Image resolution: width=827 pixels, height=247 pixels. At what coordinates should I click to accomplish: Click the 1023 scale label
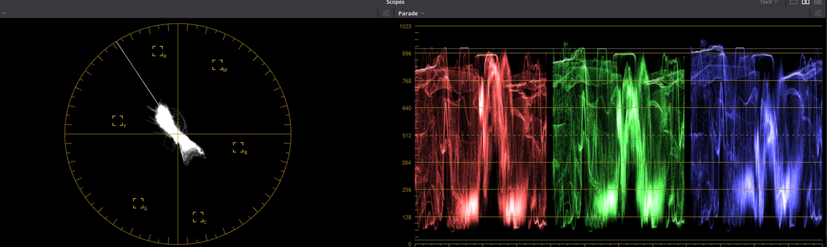405,26
